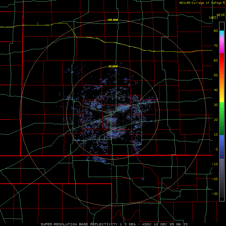Click the -10 value on the dBZ scale
The image size is (226, 226).
coord(215,164)
